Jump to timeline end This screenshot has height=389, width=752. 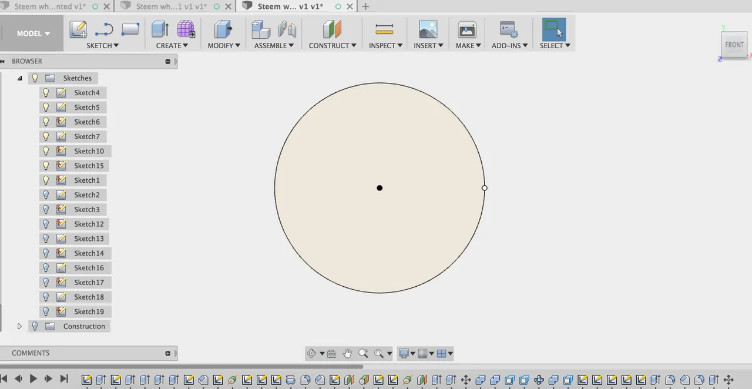64,379
